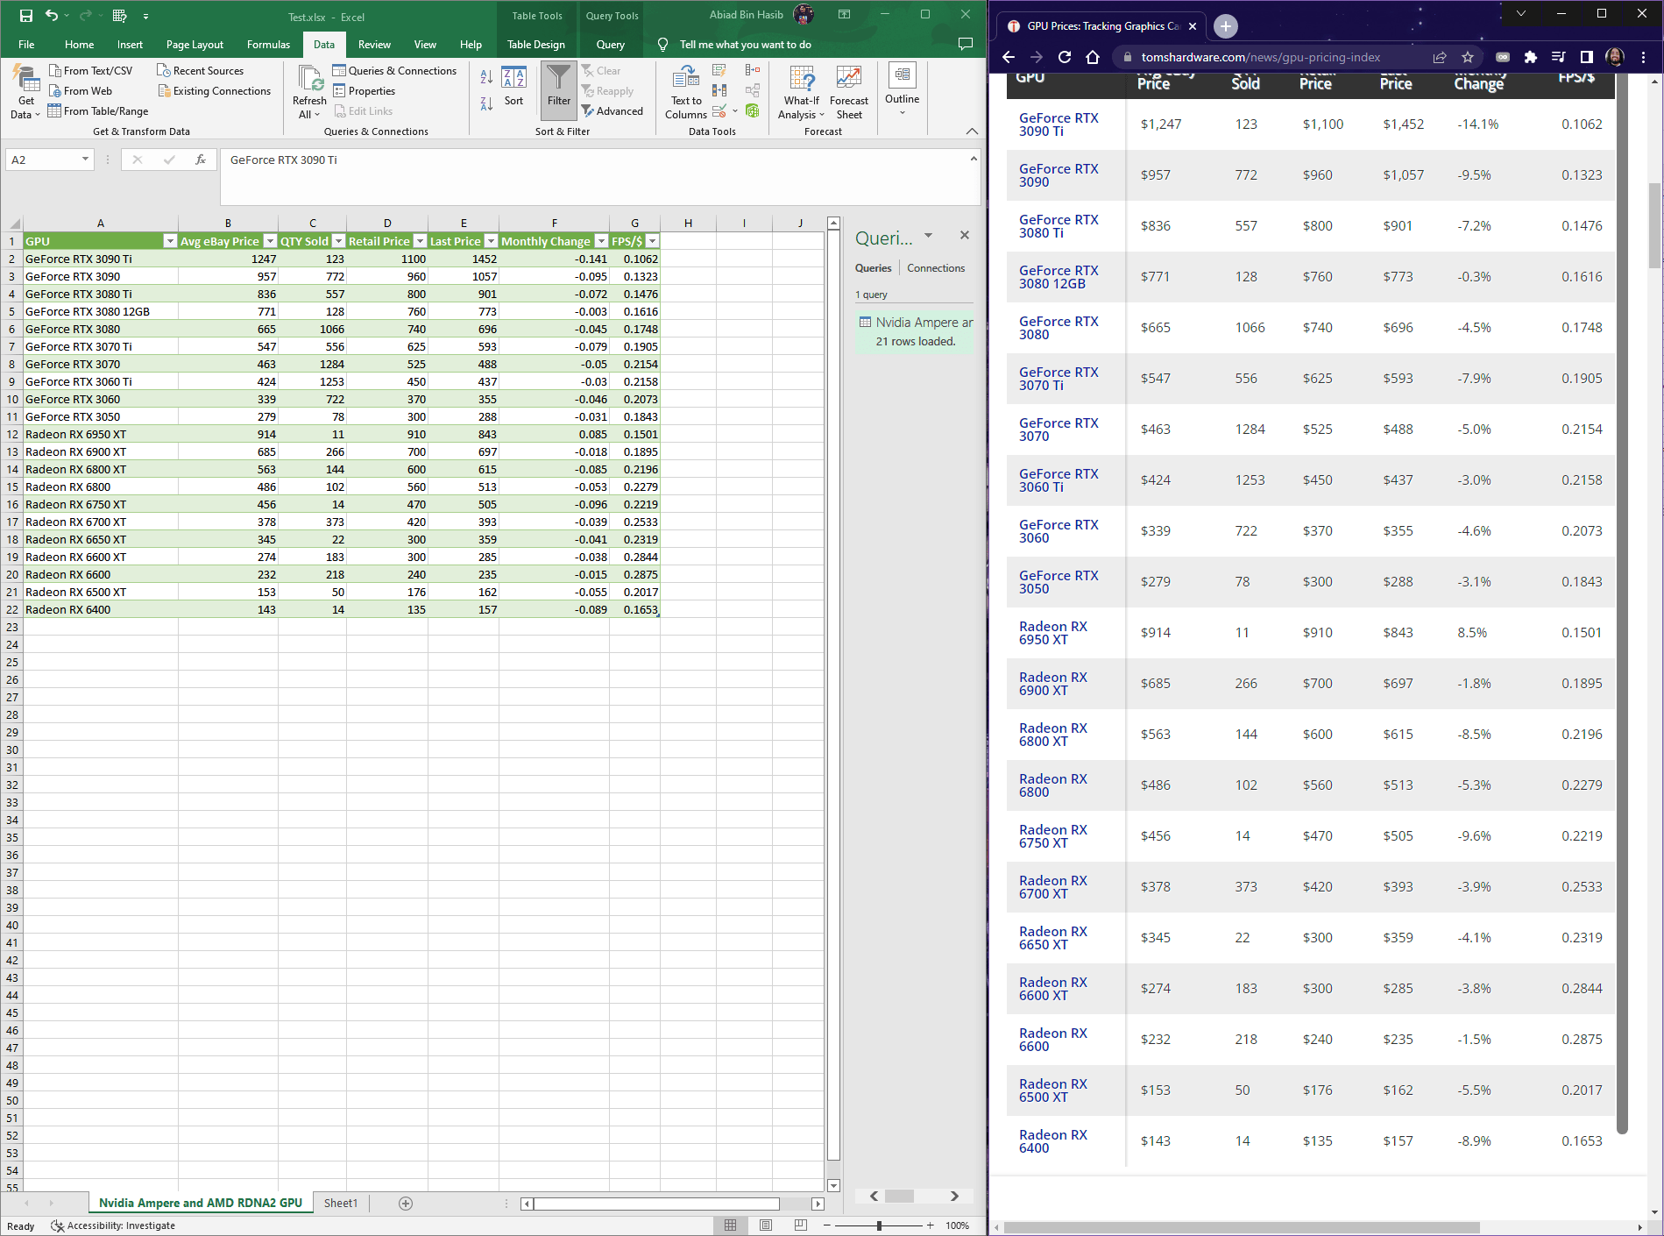Switch to the Formulas ribbon tab

(268, 44)
